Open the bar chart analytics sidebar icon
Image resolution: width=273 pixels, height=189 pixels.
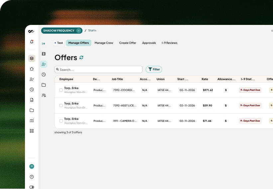(x=32, y=121)
